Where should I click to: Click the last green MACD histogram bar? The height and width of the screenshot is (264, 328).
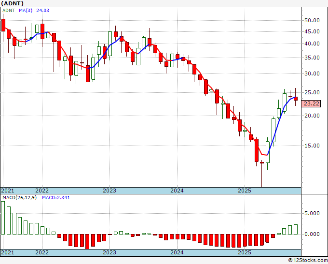296,229
